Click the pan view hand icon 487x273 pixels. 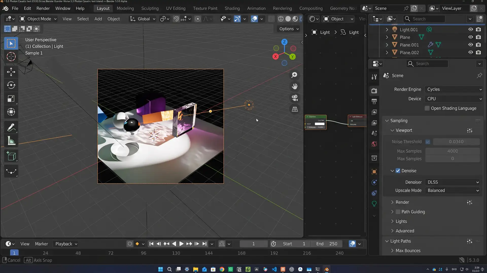tap(294, 86)
